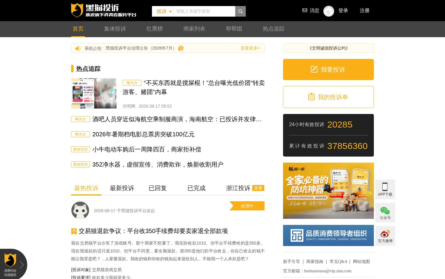Viewport: 445px width, 279px height.
Task: Open the 交易猫退款争议 complaint title
Action: pos(153,231)
